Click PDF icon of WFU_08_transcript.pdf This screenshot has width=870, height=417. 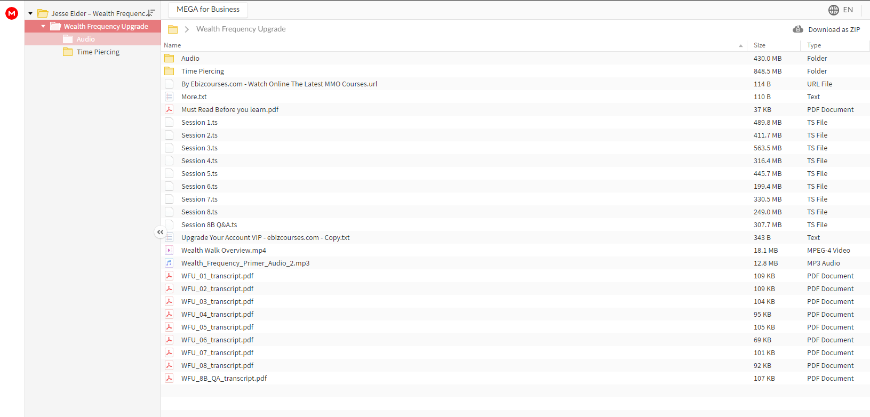169,365
